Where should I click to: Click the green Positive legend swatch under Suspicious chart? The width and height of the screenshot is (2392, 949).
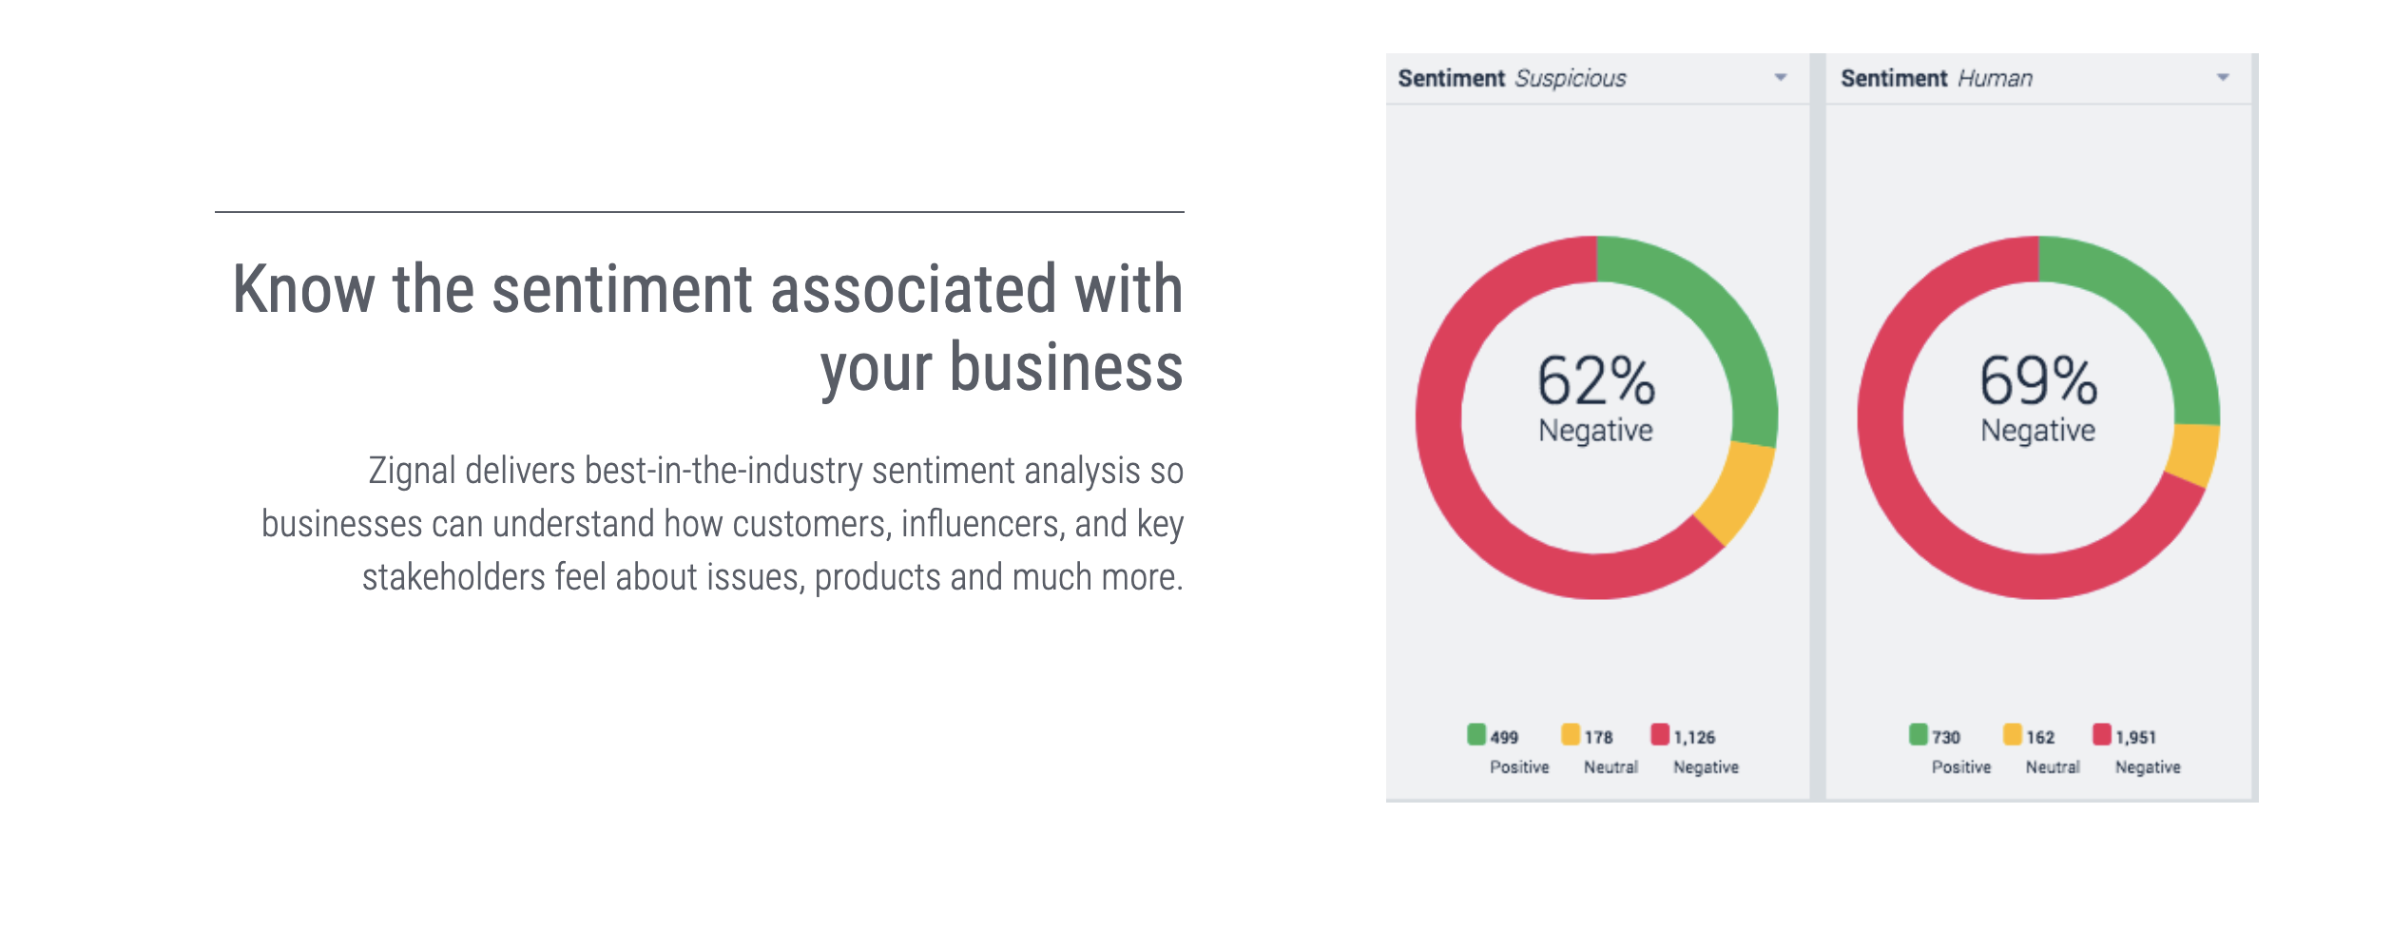click(x=1477, y=736)
